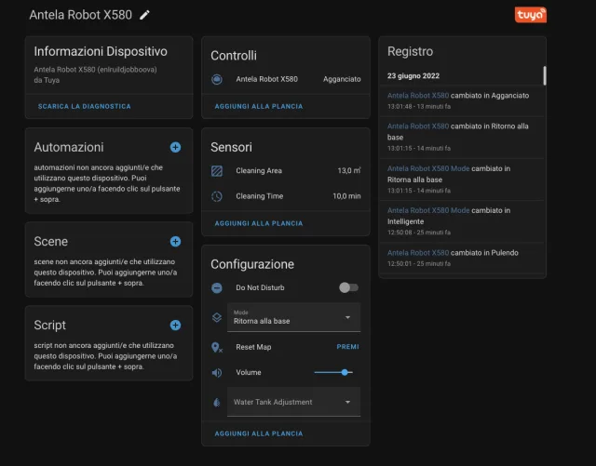The height and width of the screenshot is (466, 596).
Task: Click the 12:50:08 - 25 minuti fa timestamp
Action: (419, 233)
